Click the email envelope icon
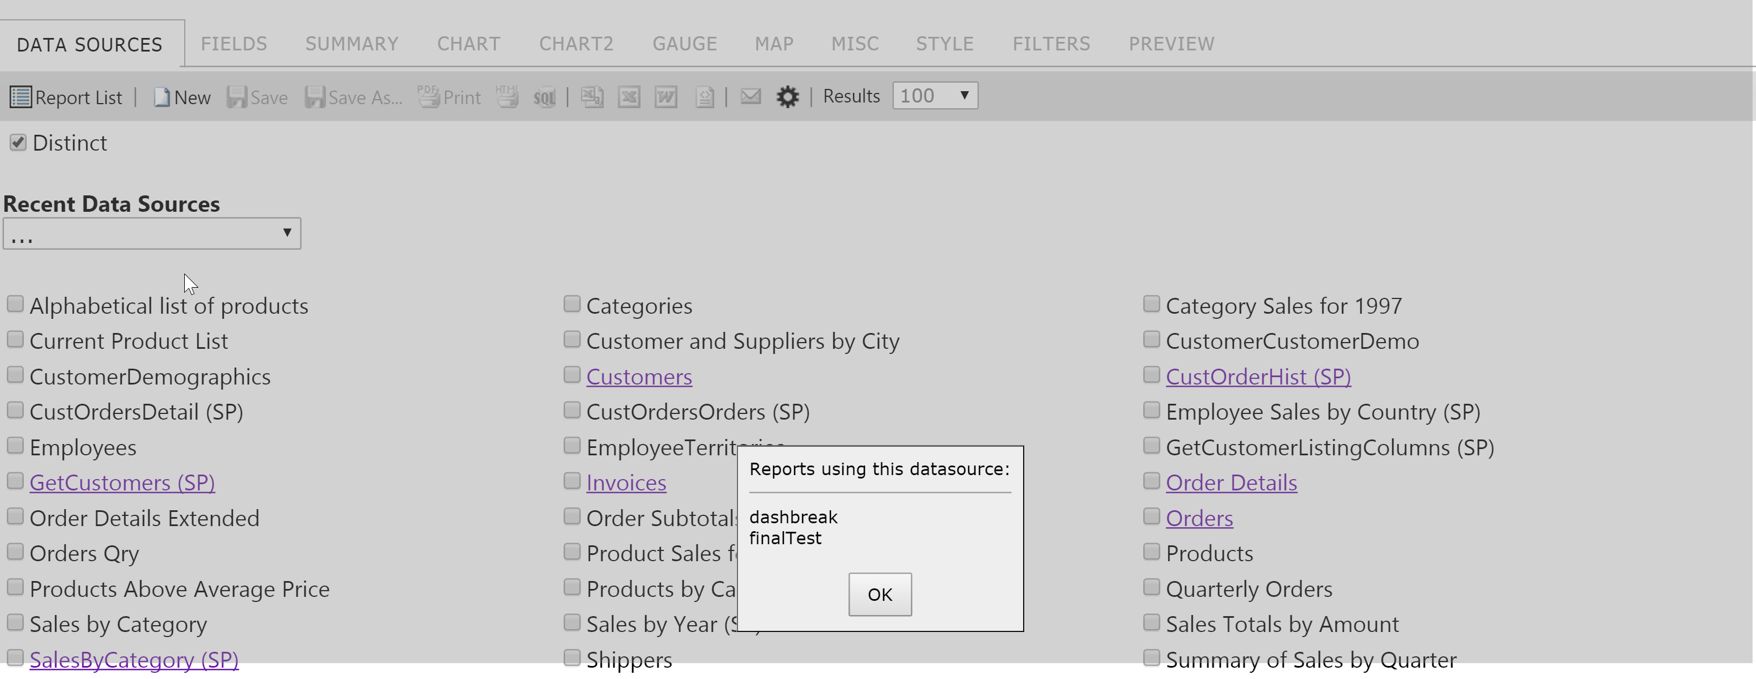The image size is (1756, 679). pyautogui.click(x=750, y=97)
